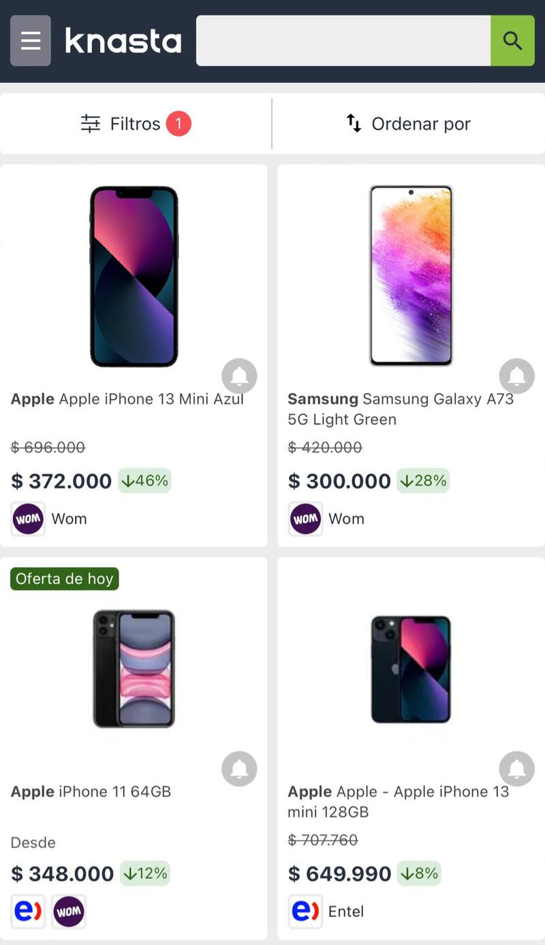Select the Wom store icon under iPhone 11
Screen dimensions: 545x945
(x=69, y=912)
